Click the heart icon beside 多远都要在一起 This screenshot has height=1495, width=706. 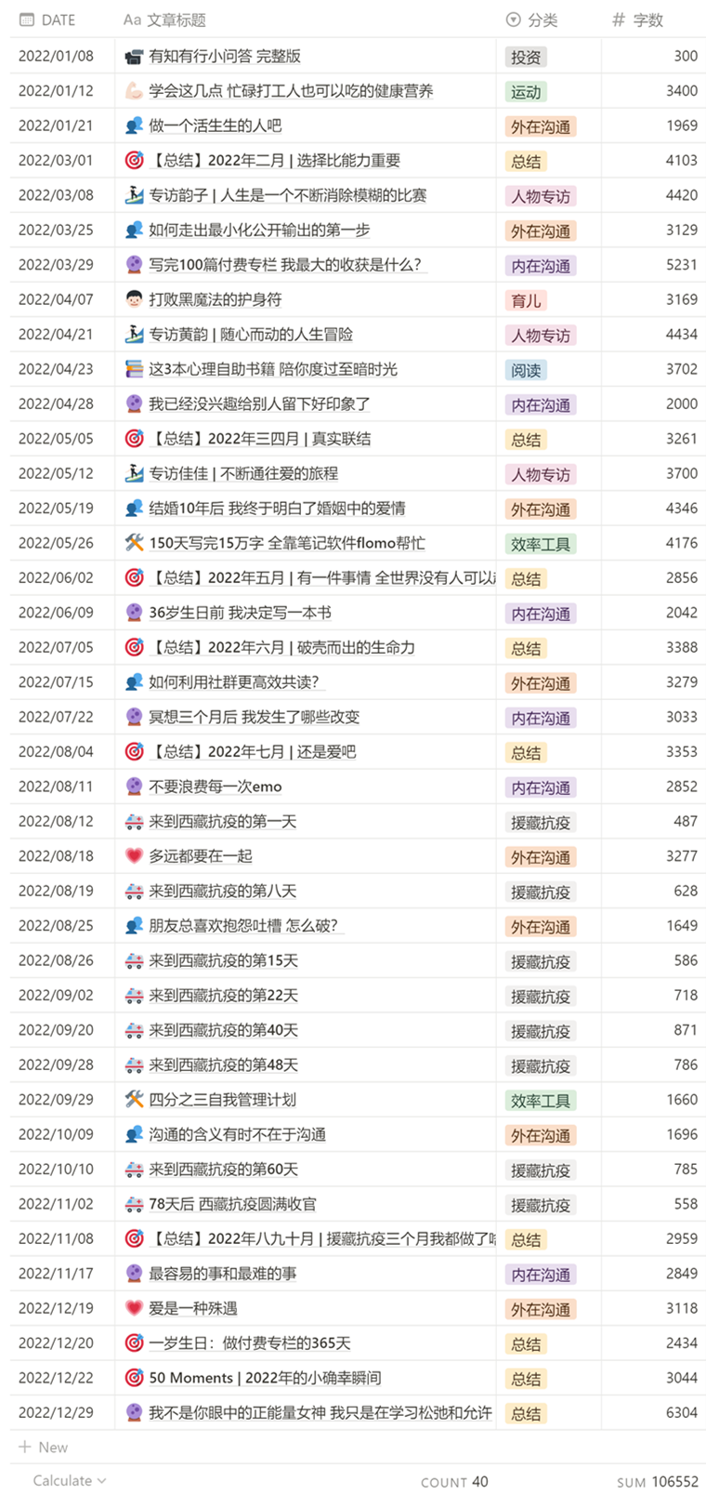point(134,856)
